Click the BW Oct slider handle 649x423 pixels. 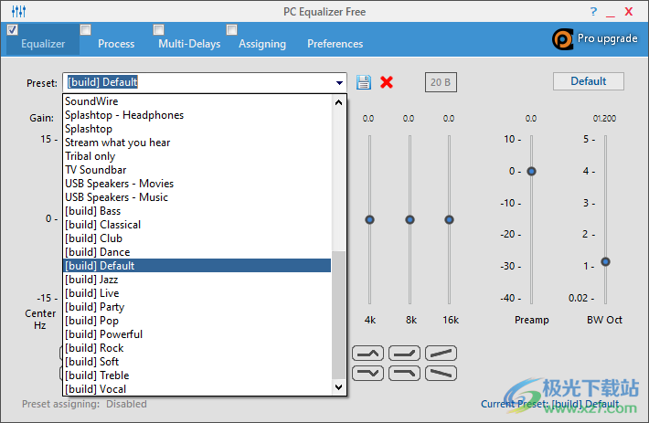click(x=605, y=261)
